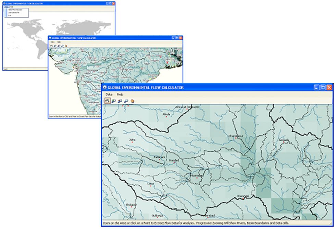The height and width of the screenshot is (229, 336).
Task: Select the second entry in open Data dropdown
Action: point(13,13)
